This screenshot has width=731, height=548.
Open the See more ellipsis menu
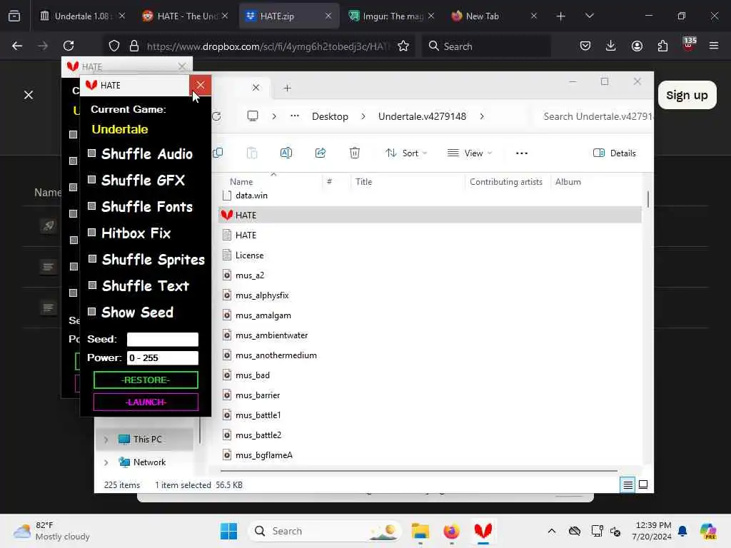click(x=522, y=153)
